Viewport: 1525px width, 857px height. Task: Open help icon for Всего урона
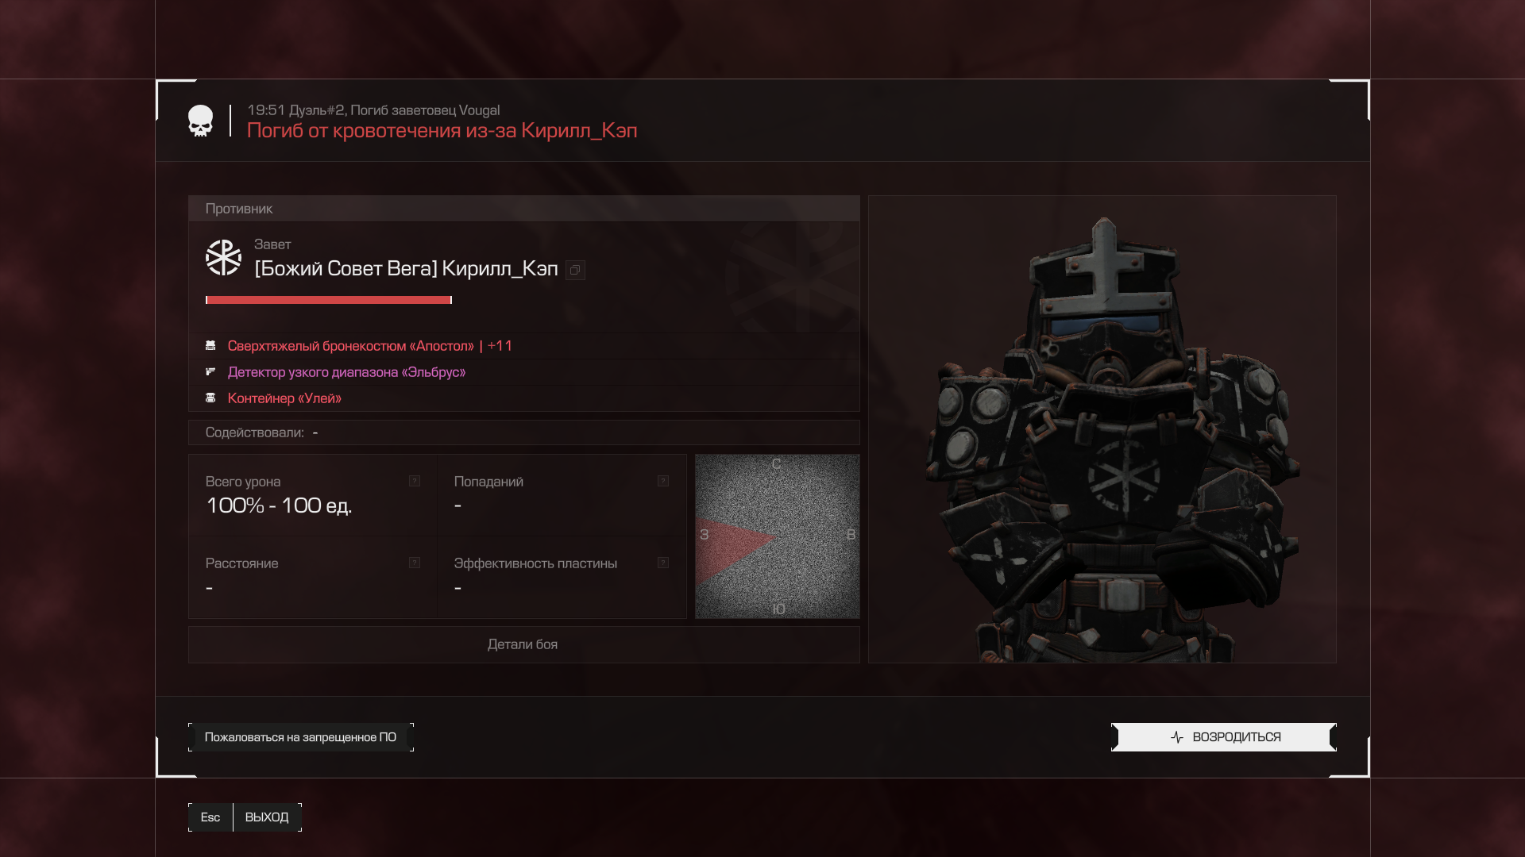[415, 481]
